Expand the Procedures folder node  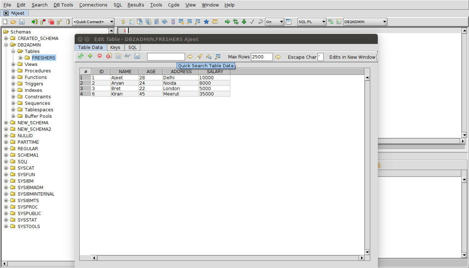[x=13, y=71]
